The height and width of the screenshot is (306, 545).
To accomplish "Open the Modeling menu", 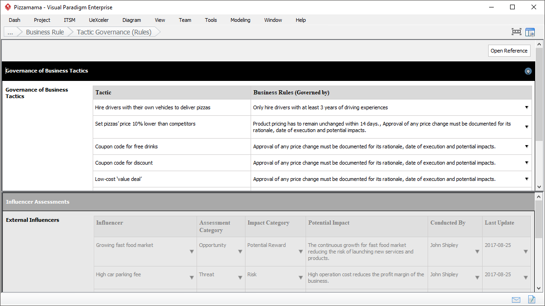I will pyautogui.click(x=240, y=20).
